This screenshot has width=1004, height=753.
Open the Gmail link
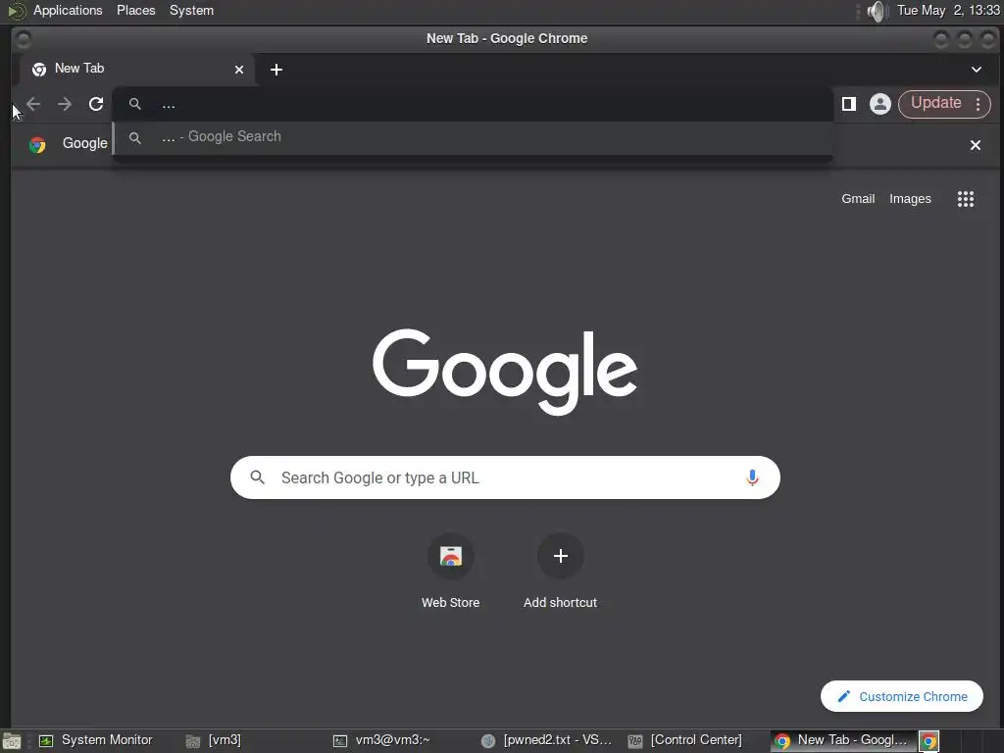[x=857, y=198]
